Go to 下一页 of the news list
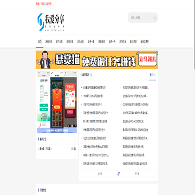This screenshot has height=195, width=195. pyautogui.click(x=137, y=174)
